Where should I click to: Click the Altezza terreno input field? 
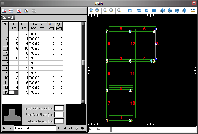[59, 121]
